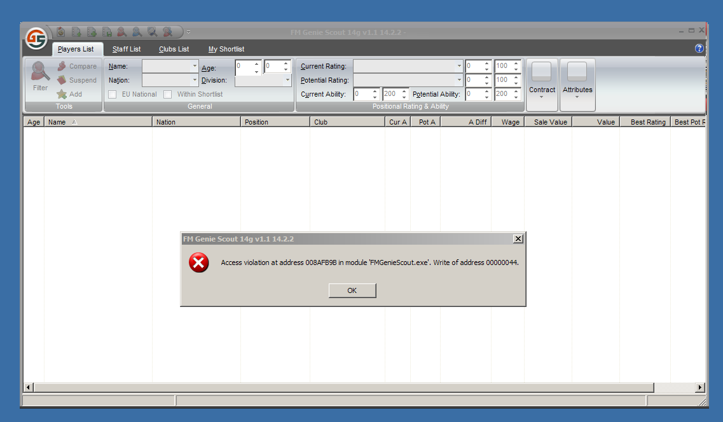Click the magnifier-only search icon in quick toolbar
The image size is (723, 422).
(152, 32)
